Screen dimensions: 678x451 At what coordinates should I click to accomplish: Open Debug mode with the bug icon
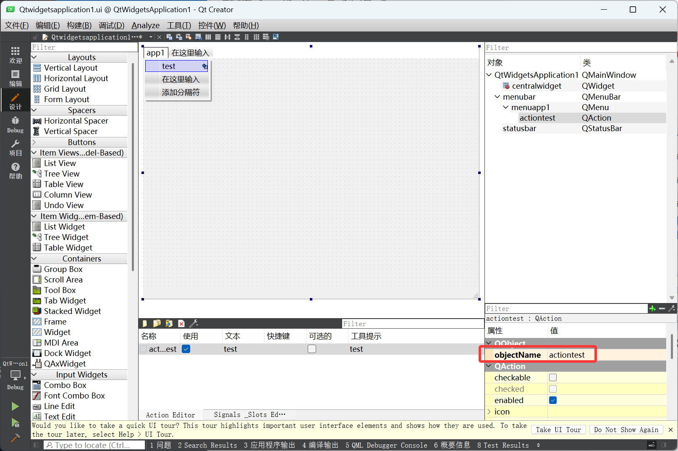(16, 124)
